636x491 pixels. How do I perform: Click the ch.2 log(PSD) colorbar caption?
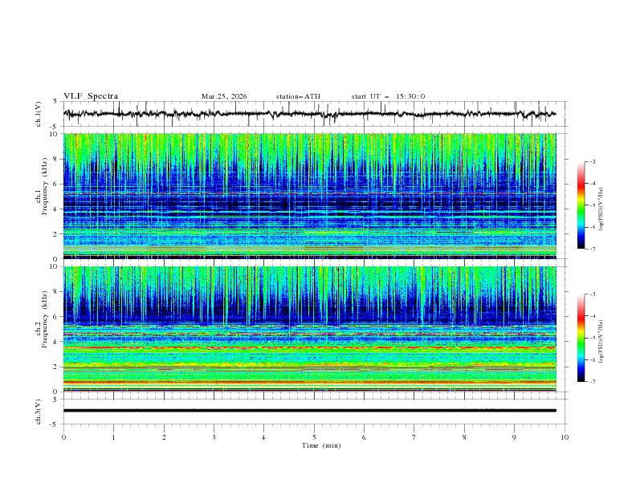[x=601, y=342]
